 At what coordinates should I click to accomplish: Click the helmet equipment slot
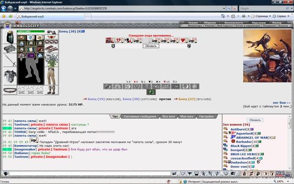pyautogui.click(x=10, y=37)
